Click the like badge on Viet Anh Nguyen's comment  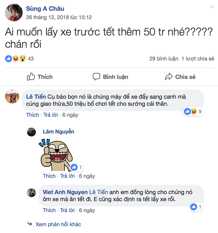pyautogui.click(x=196, y=207)
